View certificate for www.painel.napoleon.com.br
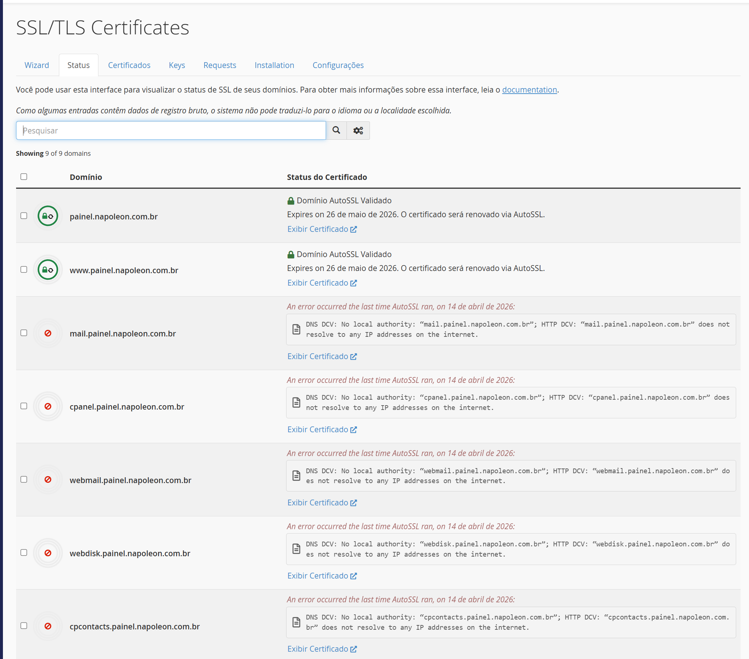Screen dimensions: 749x659 [x=322, y=283]
